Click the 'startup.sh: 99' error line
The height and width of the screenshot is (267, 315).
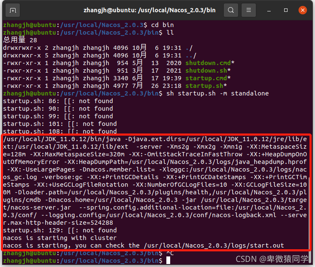[x=58, y=116]
